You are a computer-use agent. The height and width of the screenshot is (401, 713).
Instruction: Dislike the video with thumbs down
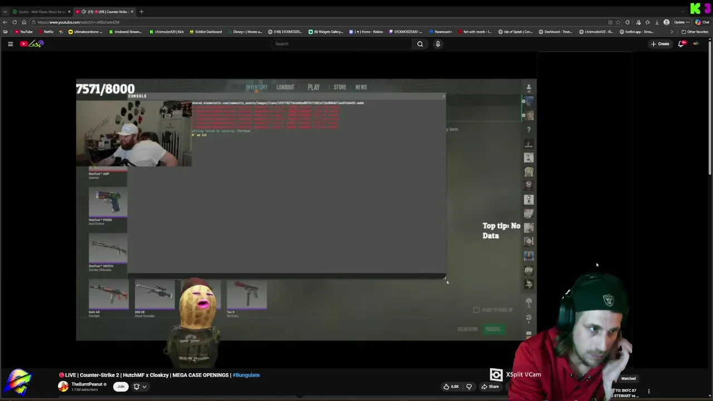(469, 387)
